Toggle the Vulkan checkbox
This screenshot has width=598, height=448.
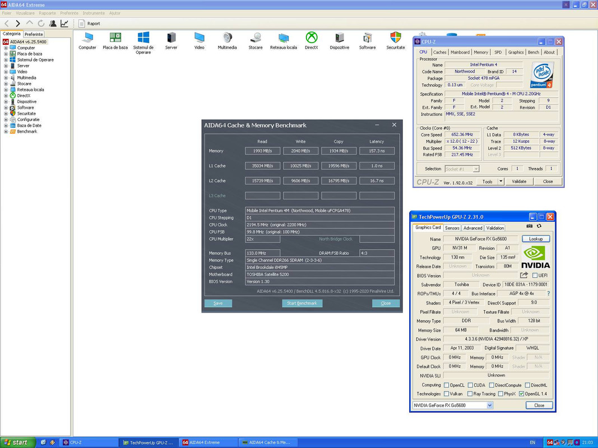tap(447, 394)
